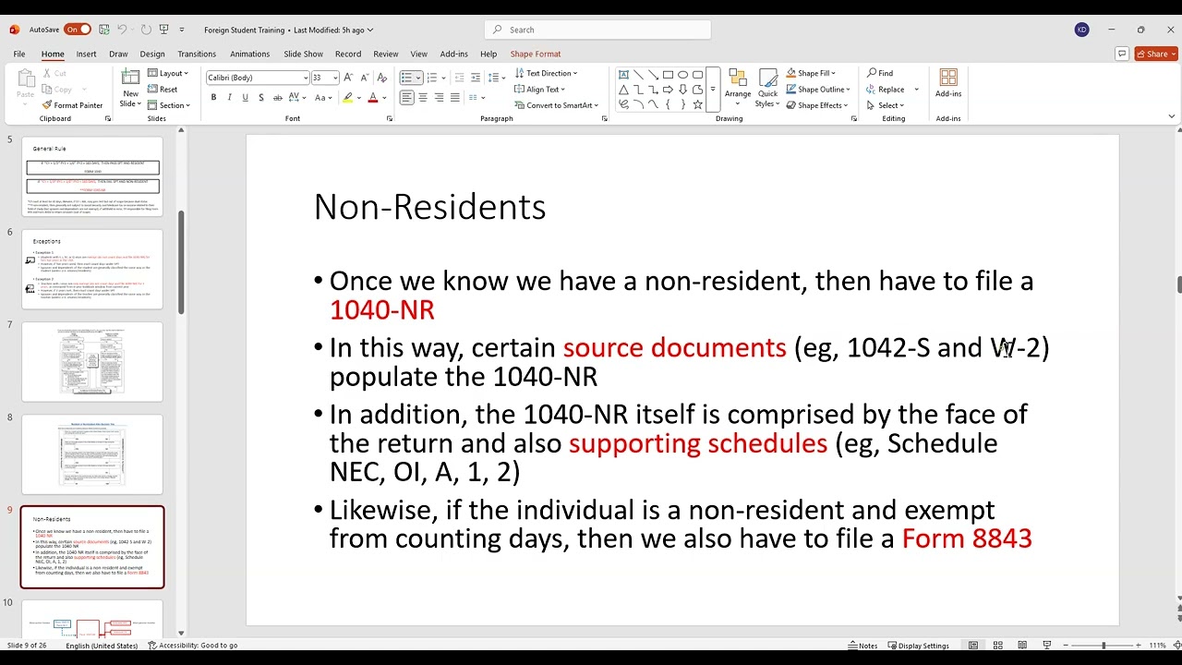Open the Transitions tab
This screenshot has height=665, width=1182.
click(x=197, y=54)
